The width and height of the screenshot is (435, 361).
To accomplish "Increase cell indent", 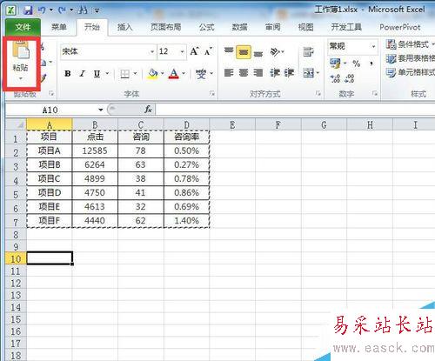I will (x=289, y=72).
